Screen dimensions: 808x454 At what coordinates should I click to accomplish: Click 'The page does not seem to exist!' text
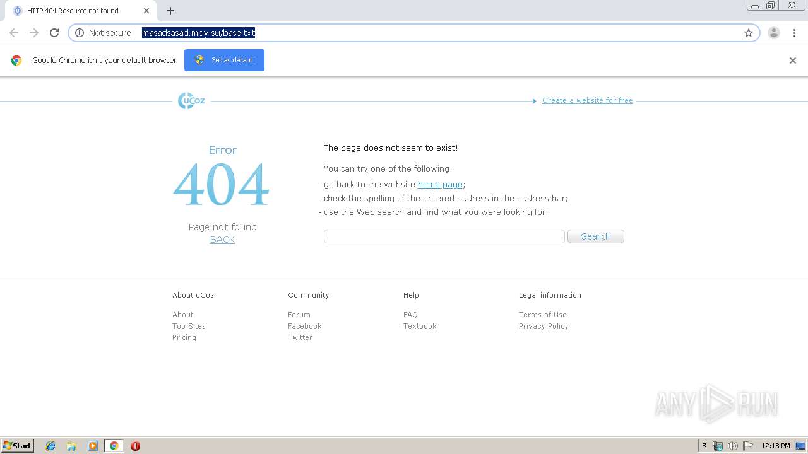tap(391, 148)
